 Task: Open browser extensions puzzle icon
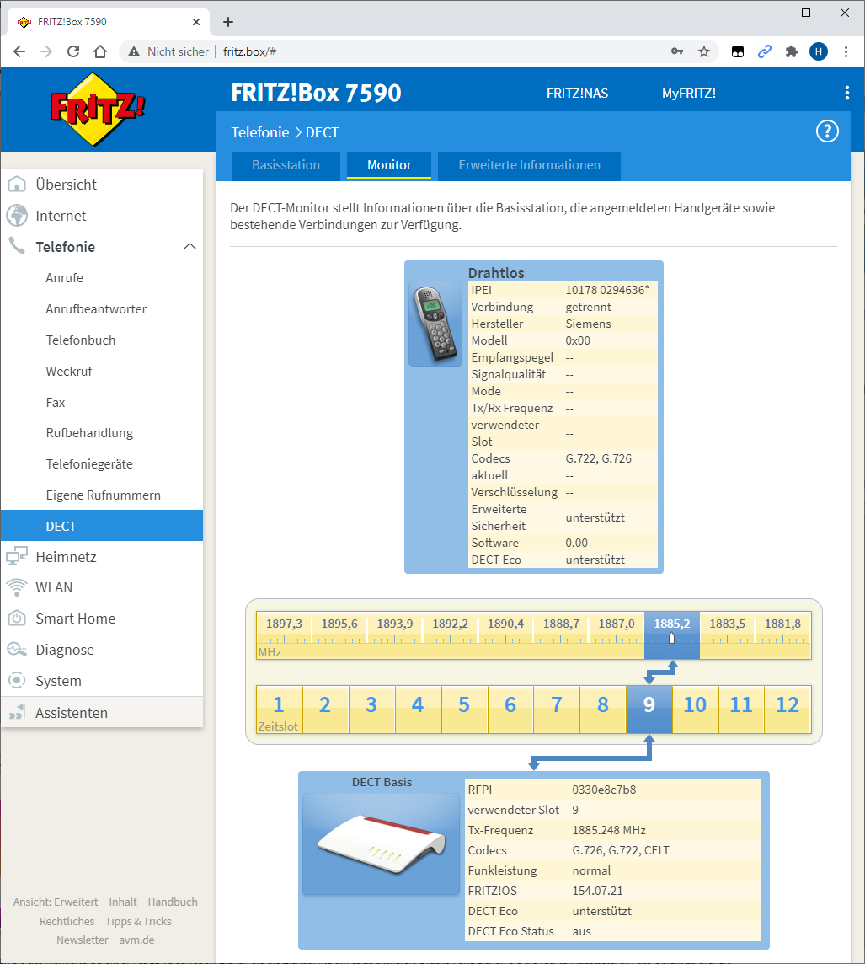click(x=791, y=51)
